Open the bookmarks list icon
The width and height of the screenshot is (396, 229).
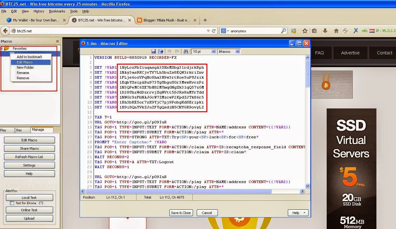[x=315, y=31]
